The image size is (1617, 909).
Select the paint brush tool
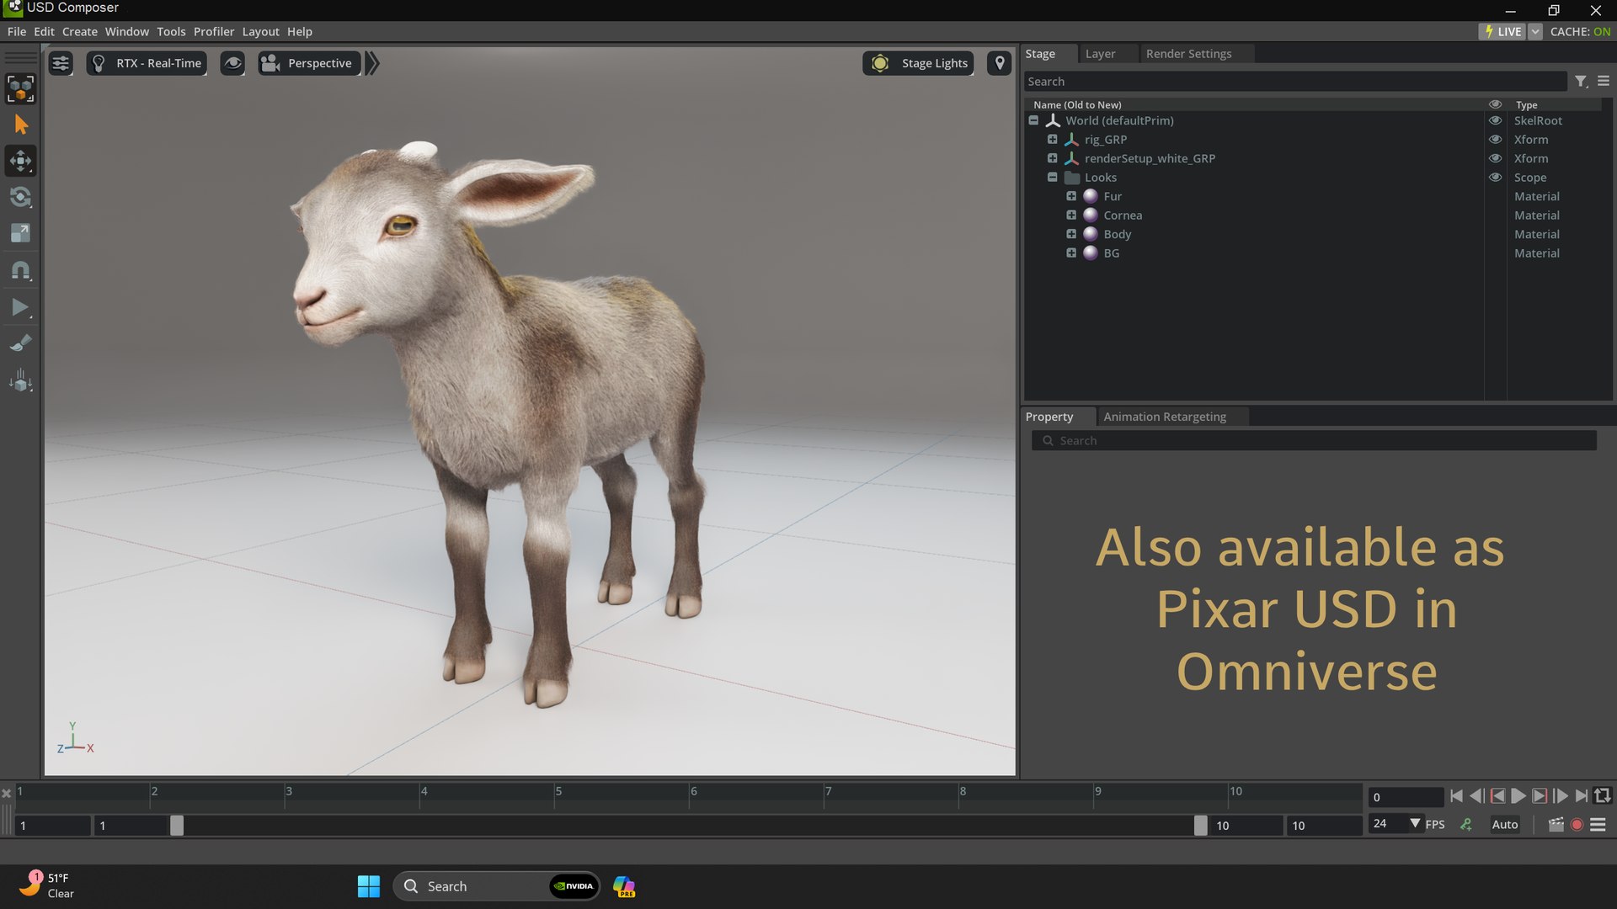[x=20, y=343]
